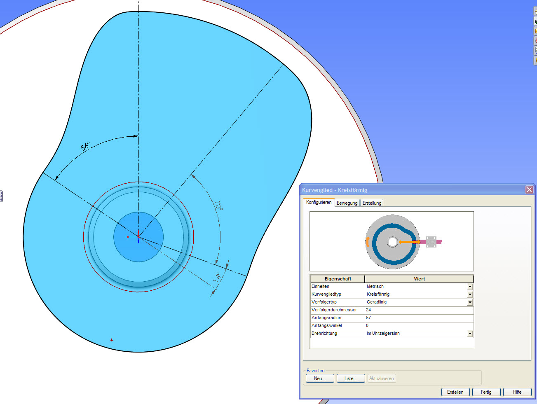Click the left panel splitter handle
The height and width of the screenshot is (404, 537).
1,196
